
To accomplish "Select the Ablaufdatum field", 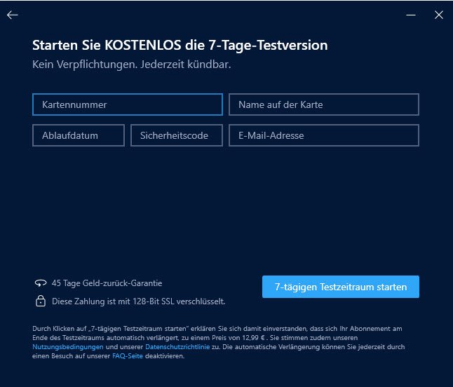I will [x=78, y=135].
